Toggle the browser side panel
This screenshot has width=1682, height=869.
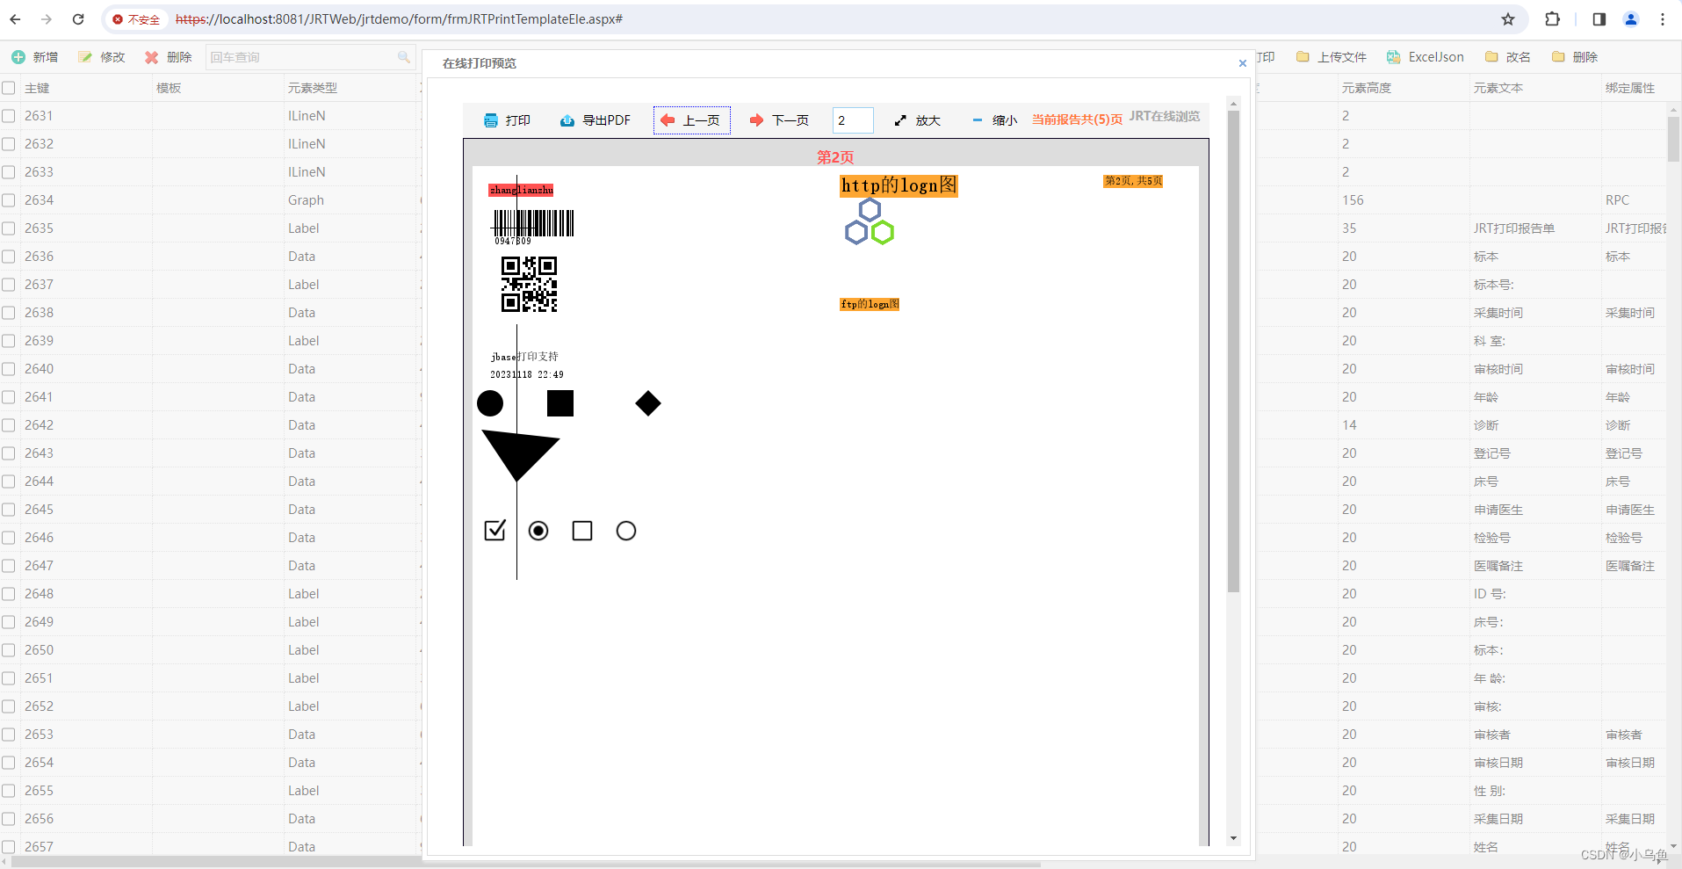click(x=1599, y=19)
